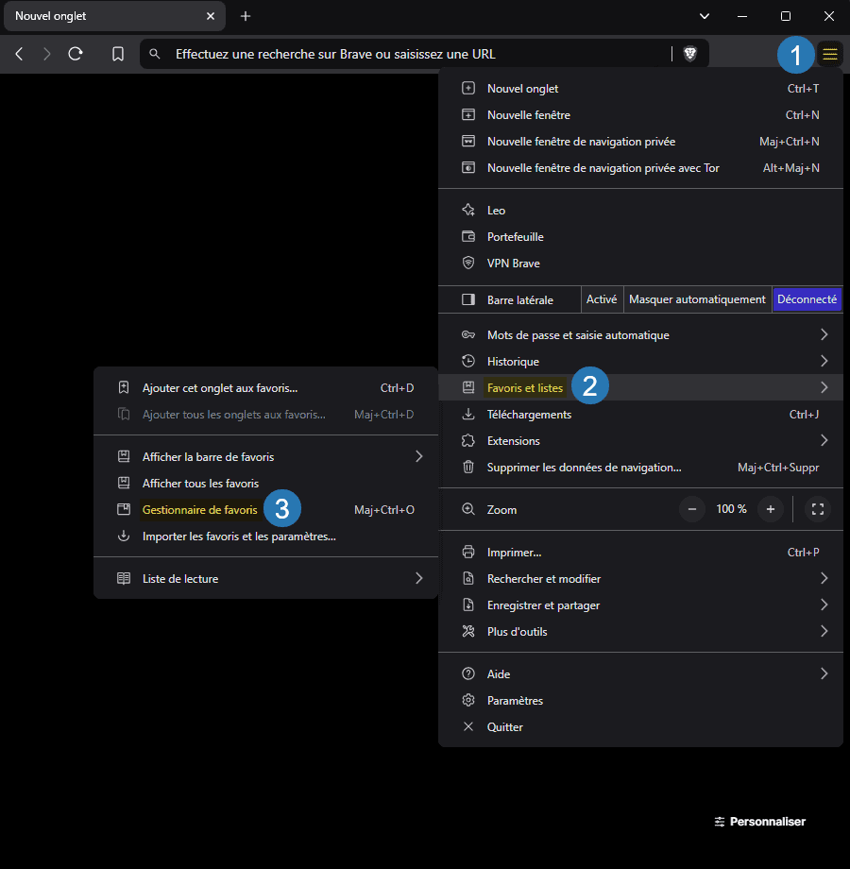Click the search or URL address bar
The image size is (850, 869).
pyautogui.click(x=406, y=54)
